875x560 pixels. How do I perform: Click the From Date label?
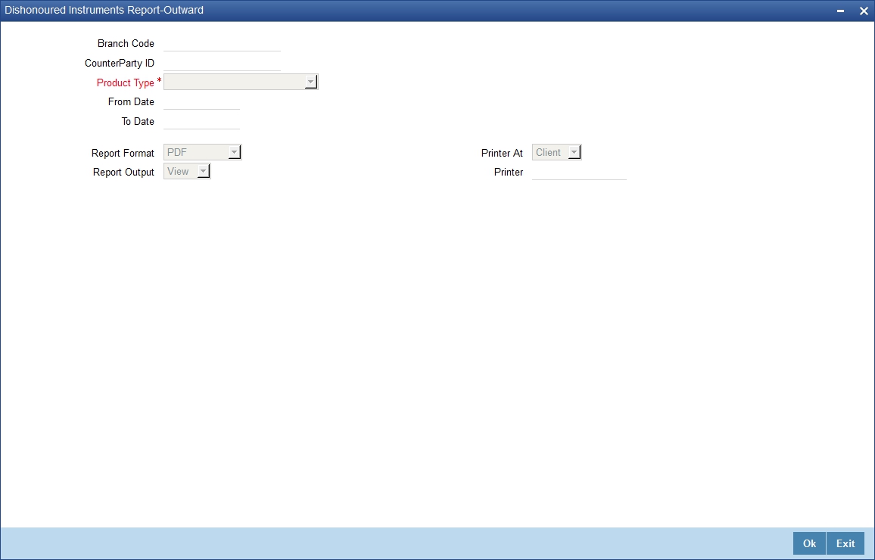pos(131,101)
